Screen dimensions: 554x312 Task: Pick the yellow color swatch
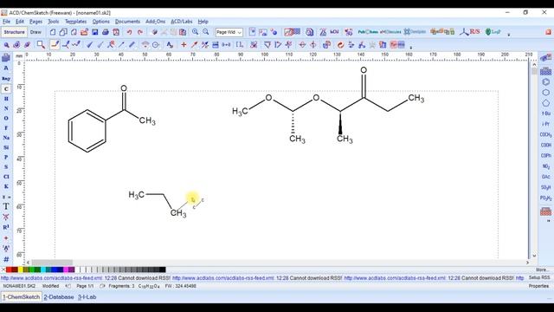[x=21, y=270]
